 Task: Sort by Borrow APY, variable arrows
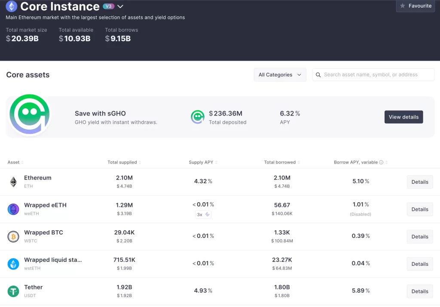386,162
